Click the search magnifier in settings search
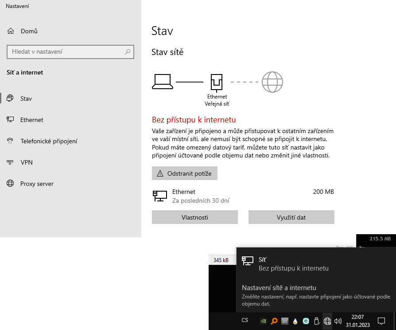 coord(128,52)
